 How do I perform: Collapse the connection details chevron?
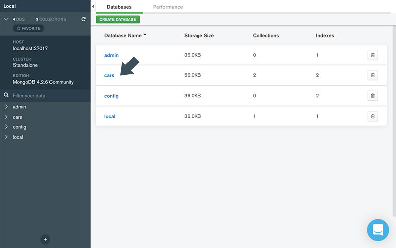pyautogui.click(x=6, y=19)
